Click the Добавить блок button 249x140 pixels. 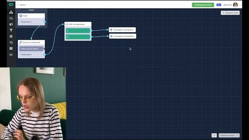230,13
